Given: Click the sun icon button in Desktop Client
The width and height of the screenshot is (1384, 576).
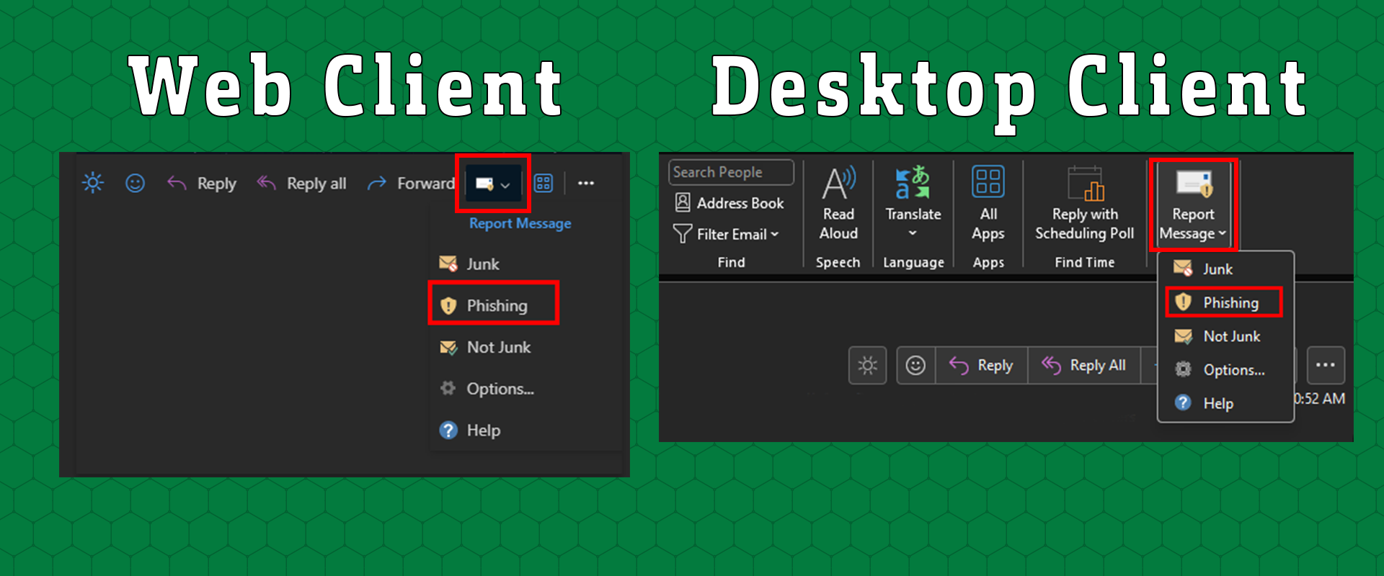Looking at the screenshot, I should pyautogui.click(x=868, y=366).
